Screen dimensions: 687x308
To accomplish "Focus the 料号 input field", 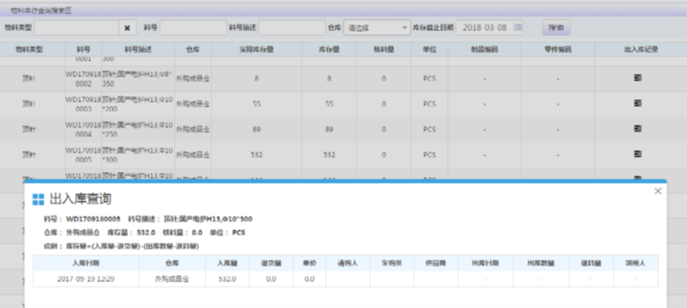I will coord(193,28).
